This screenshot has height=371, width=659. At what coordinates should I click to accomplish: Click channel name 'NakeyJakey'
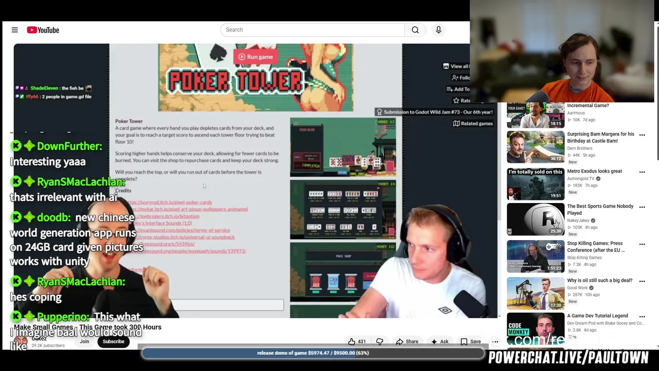pyautogui.click(x=578, y=221)
